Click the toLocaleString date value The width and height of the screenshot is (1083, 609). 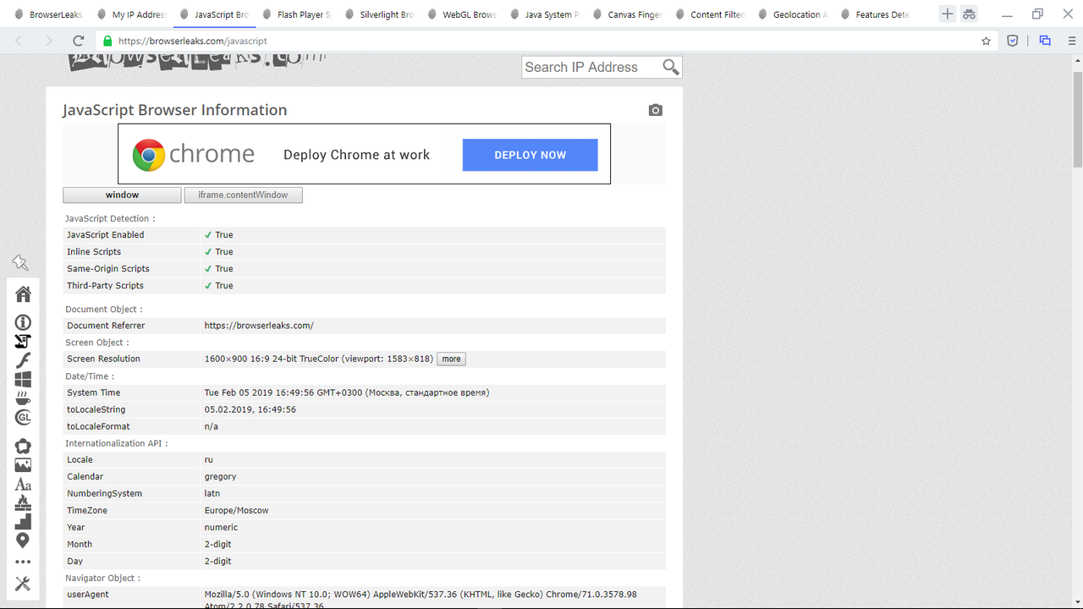click(x=250, y=409)
